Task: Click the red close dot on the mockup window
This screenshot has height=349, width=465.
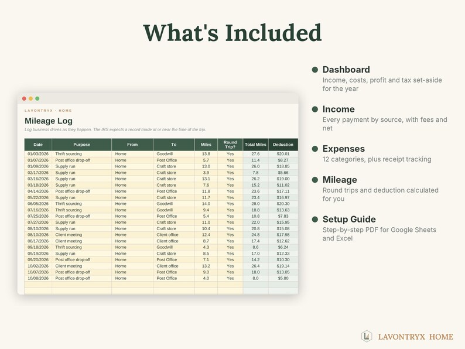Action: click(x=24, y=98)
